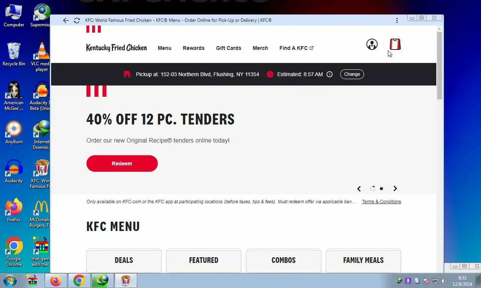Launch Firefox from the taskbar
This screenshot has height=288, width=481.
(56, 280)
